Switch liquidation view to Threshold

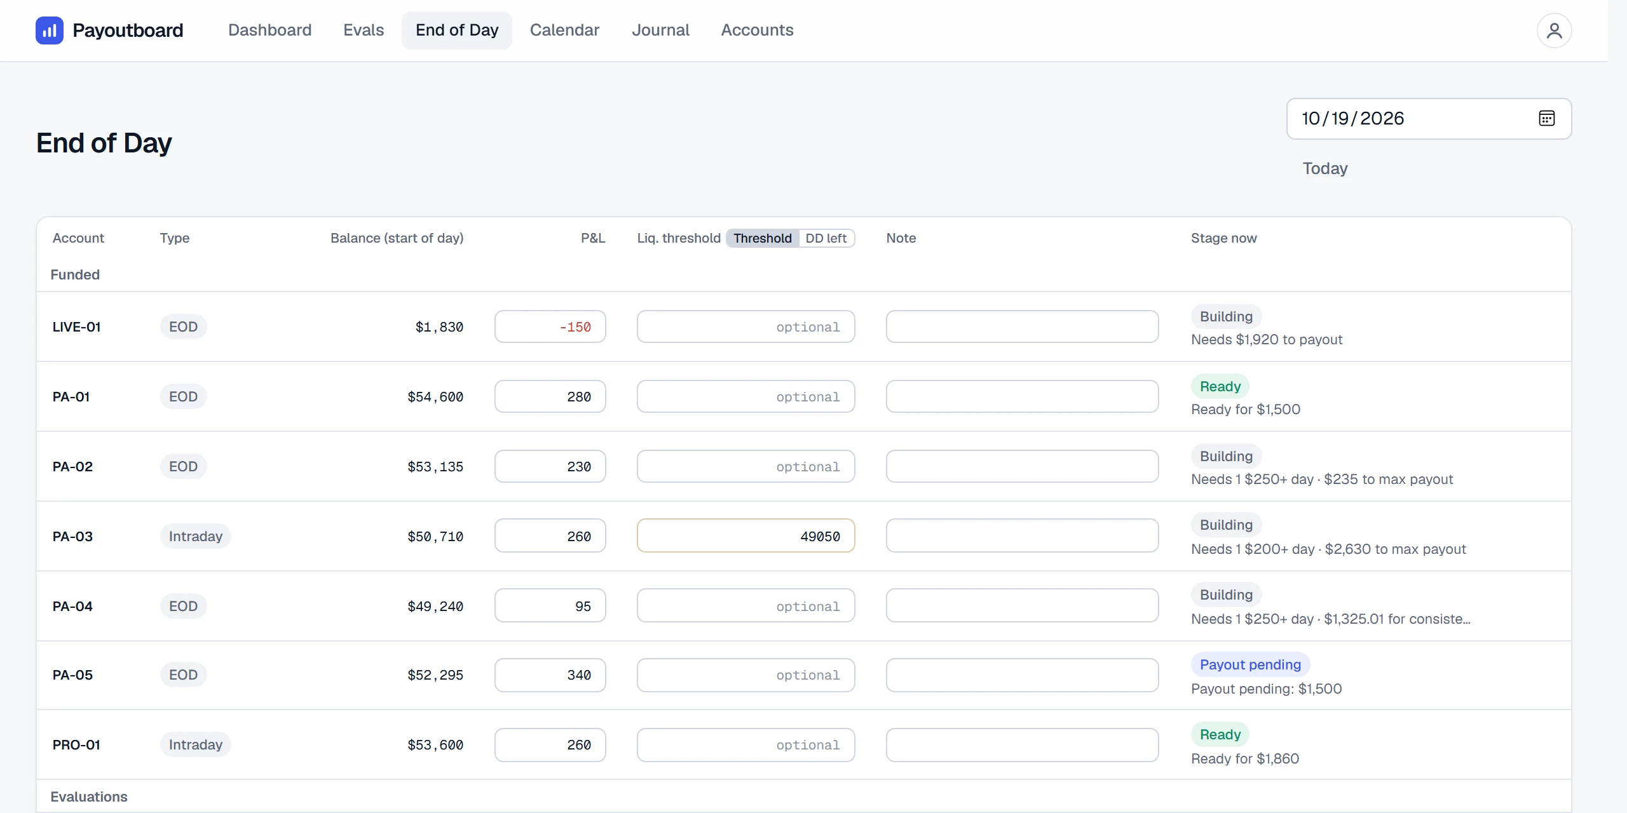pyautogui.click(x=762, y=238)
